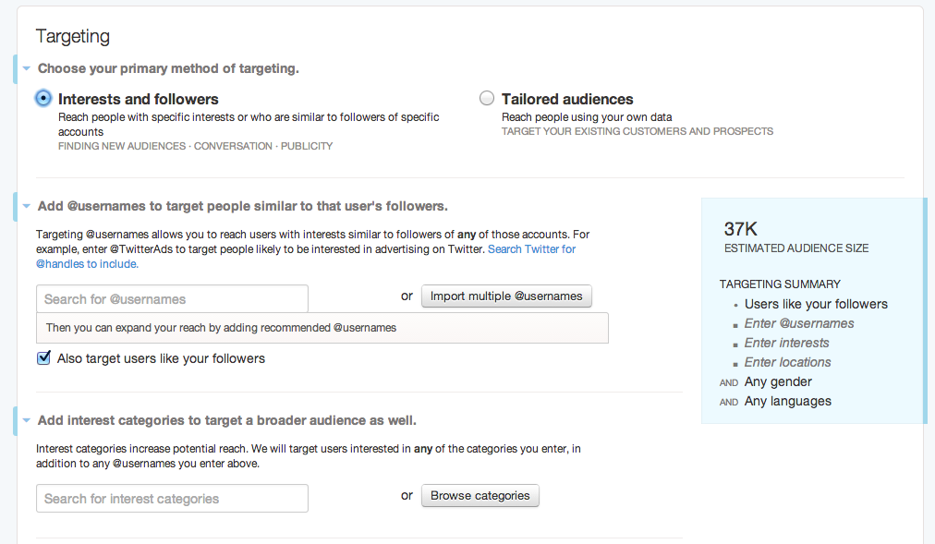This screenshot has width=935, height=544.
Task: Uncheck Also target users like your followers
Action: (x=43, y=358)
